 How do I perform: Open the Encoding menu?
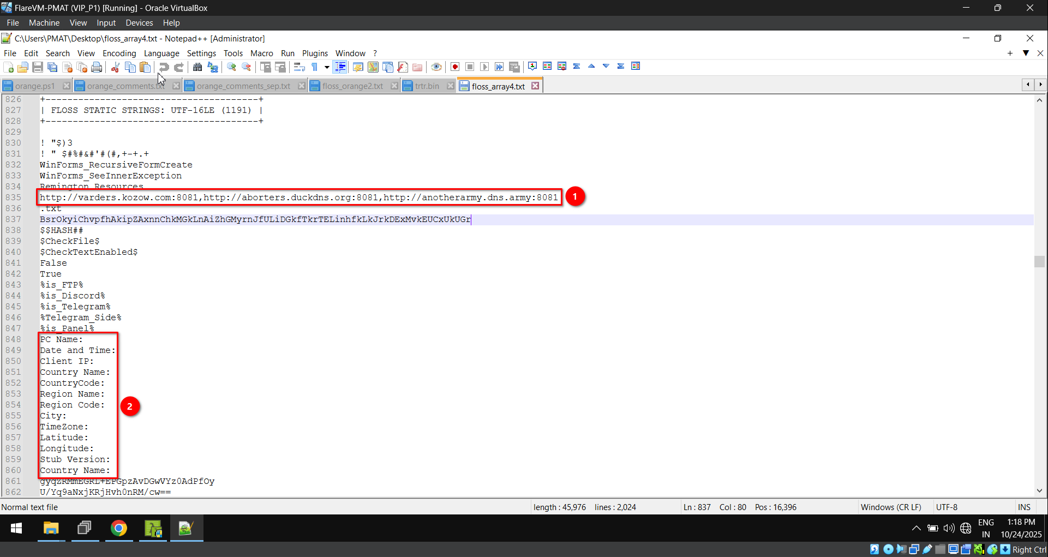coord(119,53)
